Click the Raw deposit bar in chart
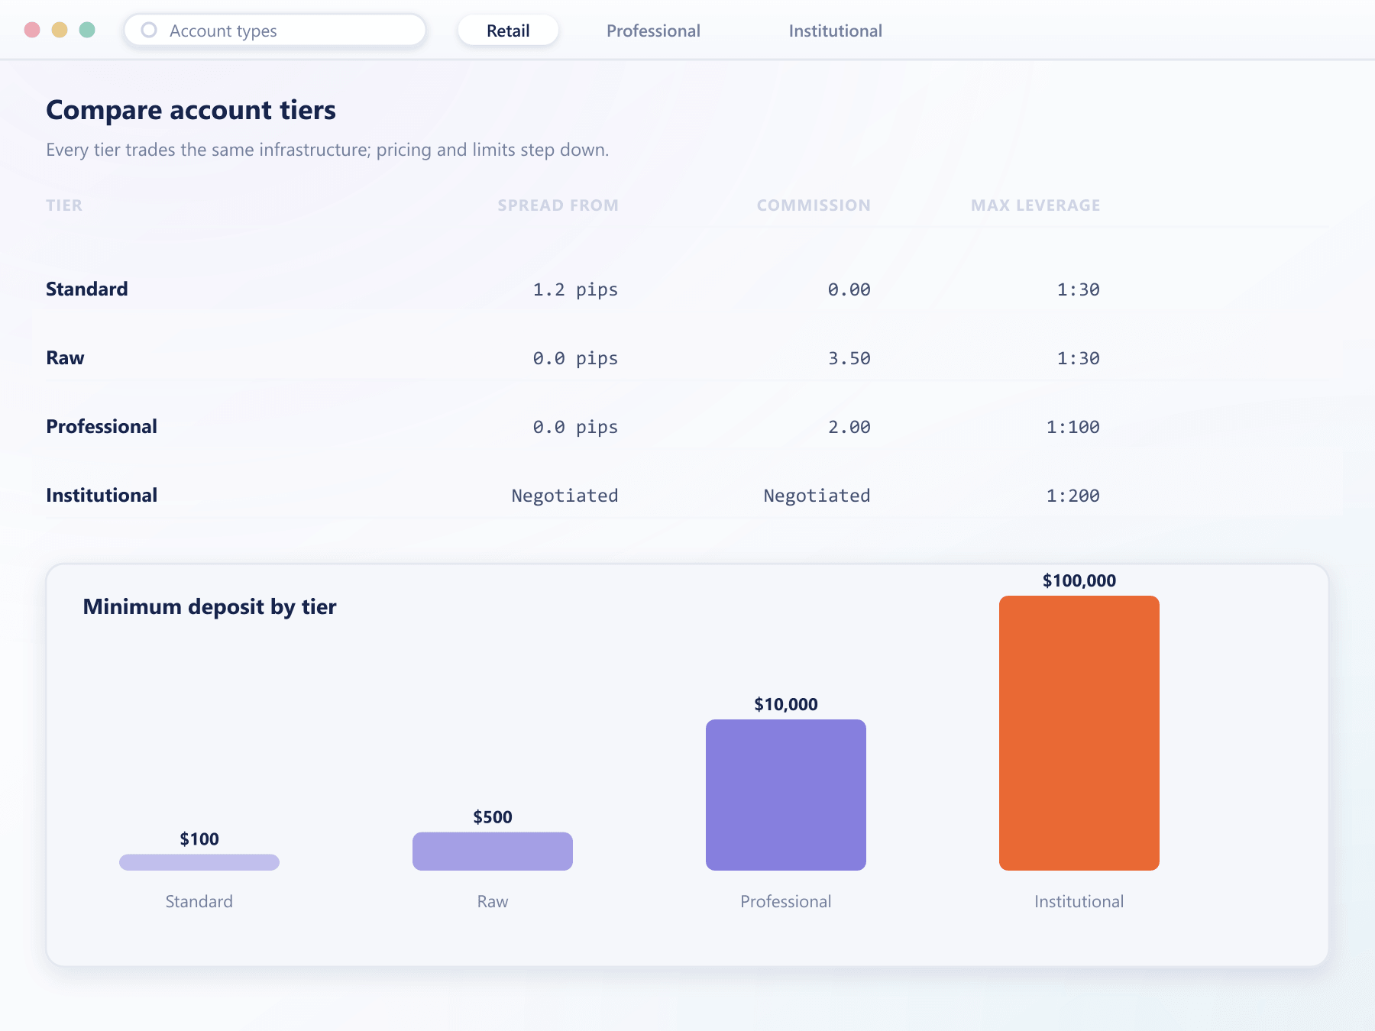This screenshot has height=1031, width=1375. (493, 852)
